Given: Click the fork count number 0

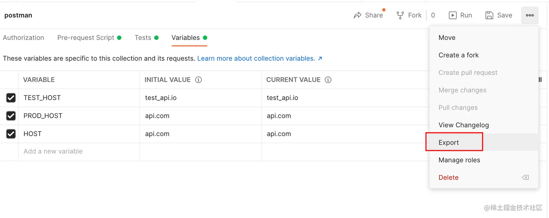Looking at the screenshot, I should click(x=433, y=15).
